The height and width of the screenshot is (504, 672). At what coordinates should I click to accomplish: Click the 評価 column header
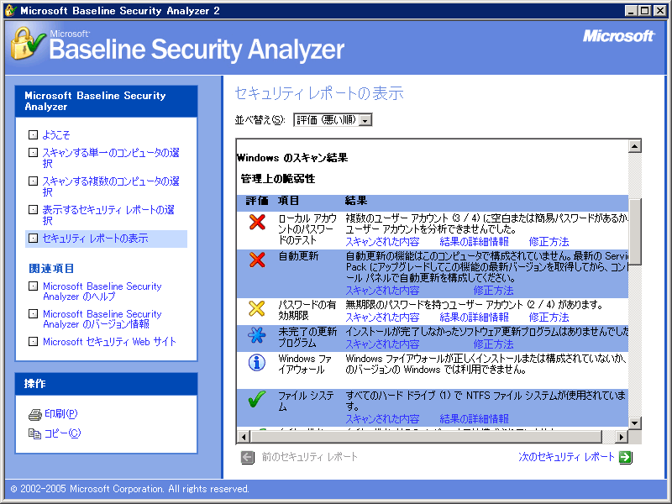pyautogui.click(x=257, y=201)
